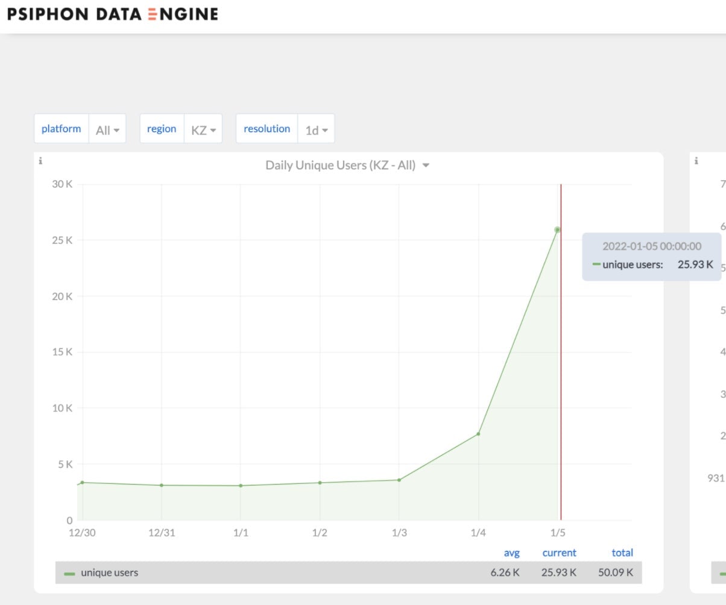Click the data point above 1/4

pos(477,433)
